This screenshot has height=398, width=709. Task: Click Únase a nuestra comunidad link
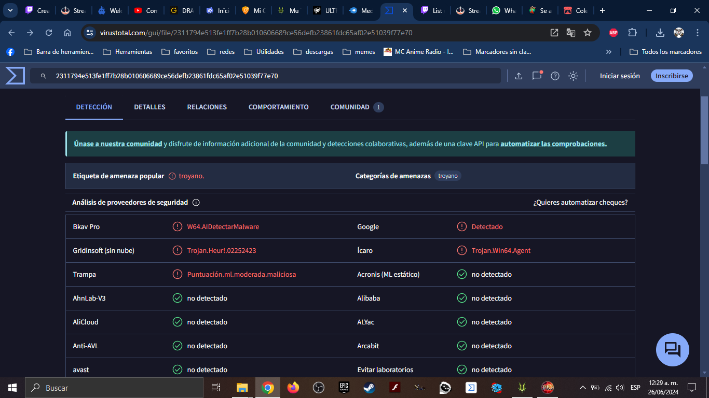[x=118, y=144]
